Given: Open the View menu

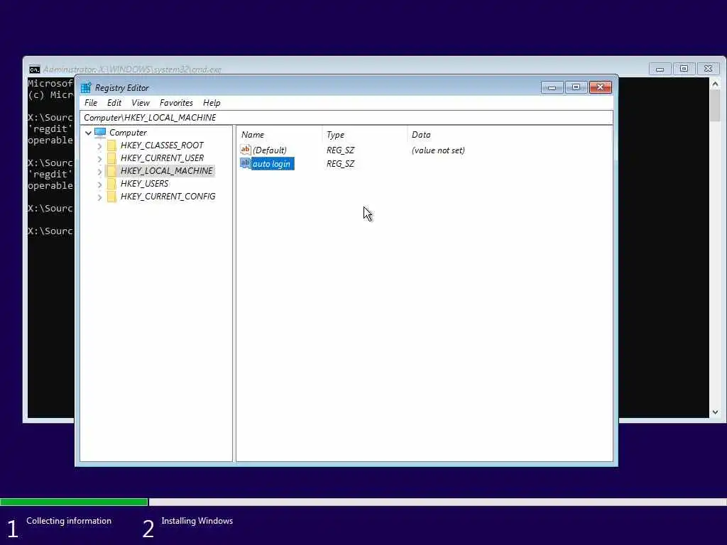Looking at the screenshot, I should [141, 103].
